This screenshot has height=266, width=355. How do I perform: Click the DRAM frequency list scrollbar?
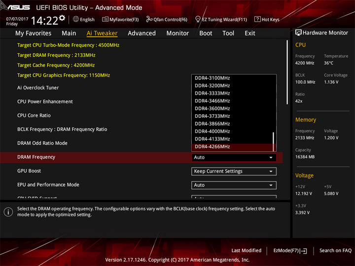click(274, 141)
